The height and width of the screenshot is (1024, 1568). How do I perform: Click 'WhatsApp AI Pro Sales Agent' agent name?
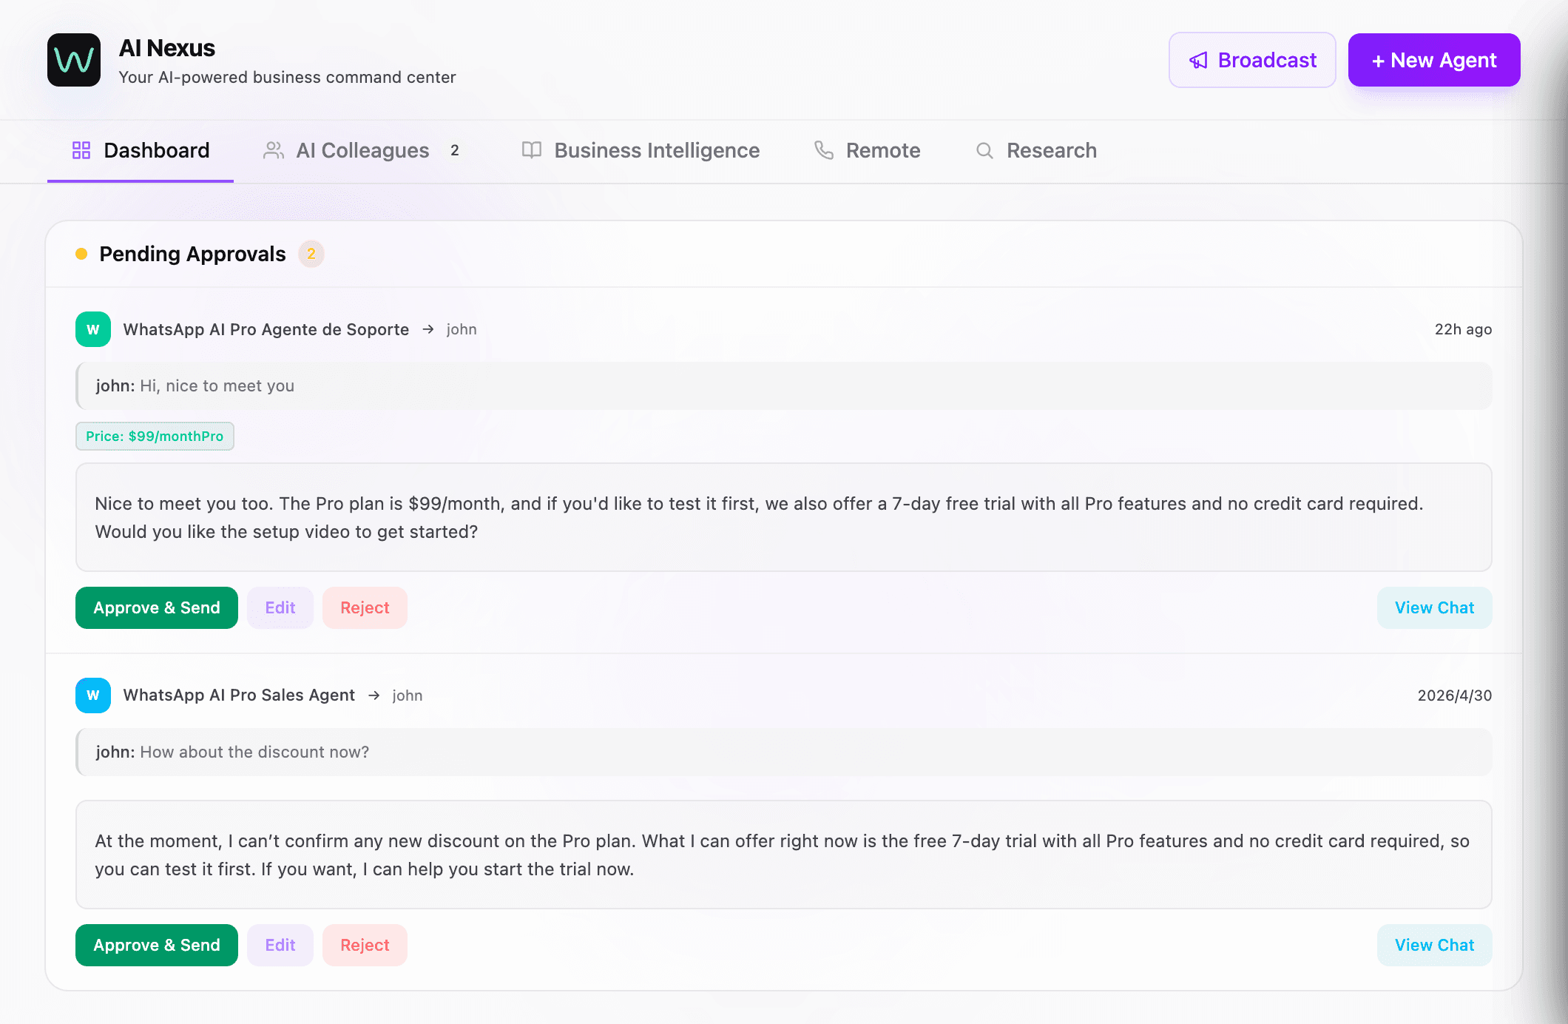[x=239, y=695]
